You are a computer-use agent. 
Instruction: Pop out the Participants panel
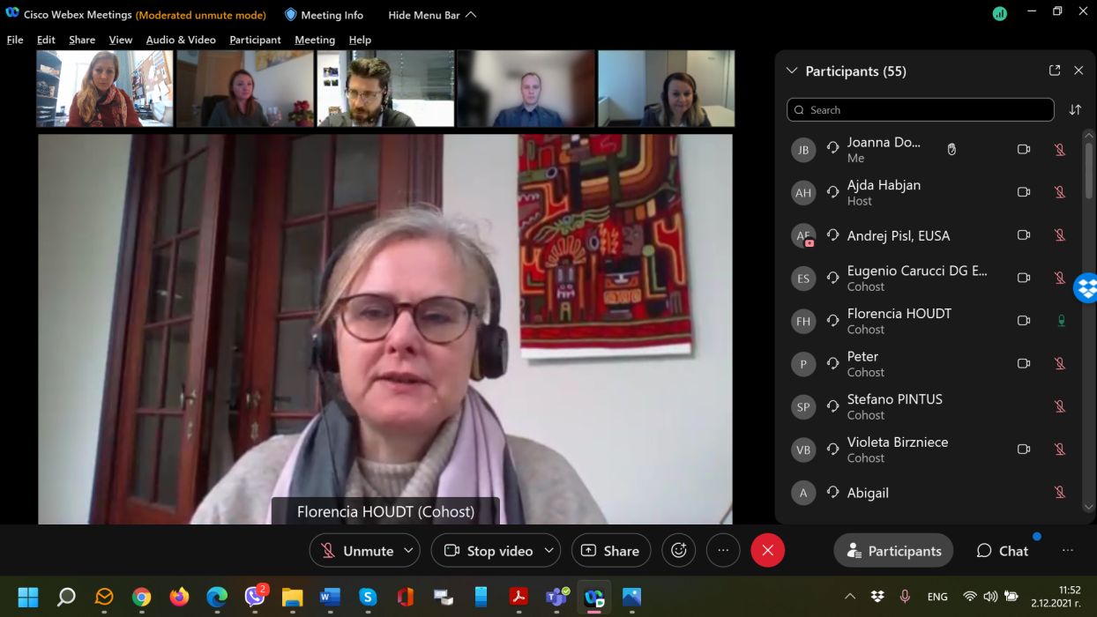point(1054,71)
